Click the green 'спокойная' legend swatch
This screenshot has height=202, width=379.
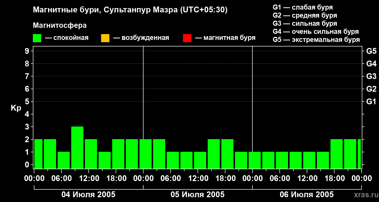coord(37,38)
